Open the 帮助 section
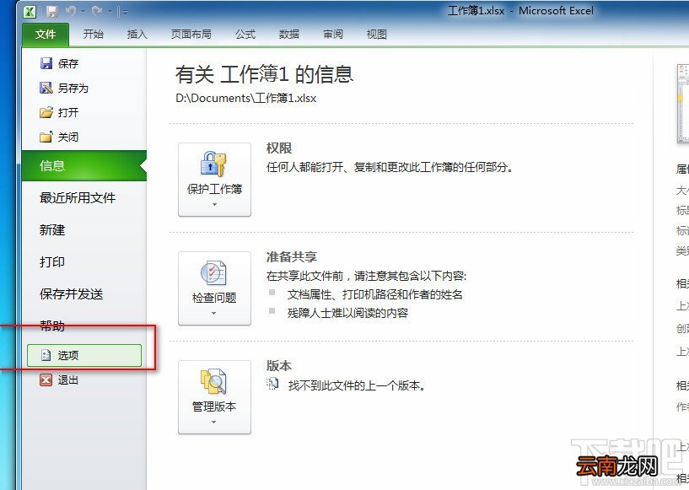 [52, 326]
